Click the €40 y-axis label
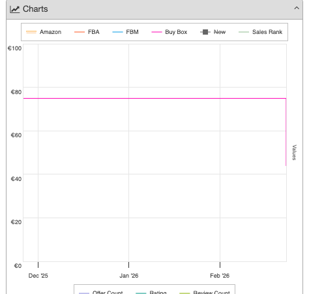This screenshot has height=294, width=309. point(16,179)
